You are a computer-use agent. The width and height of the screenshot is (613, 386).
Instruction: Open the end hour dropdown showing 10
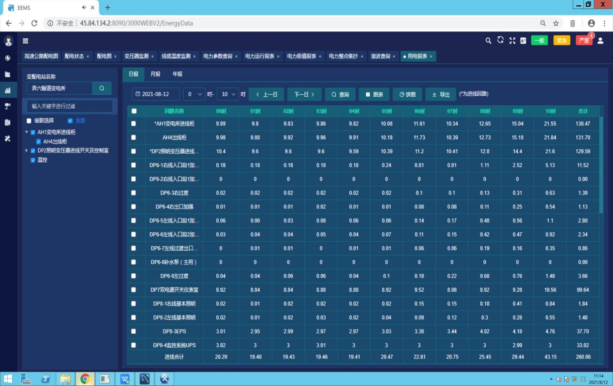point(227,94)
